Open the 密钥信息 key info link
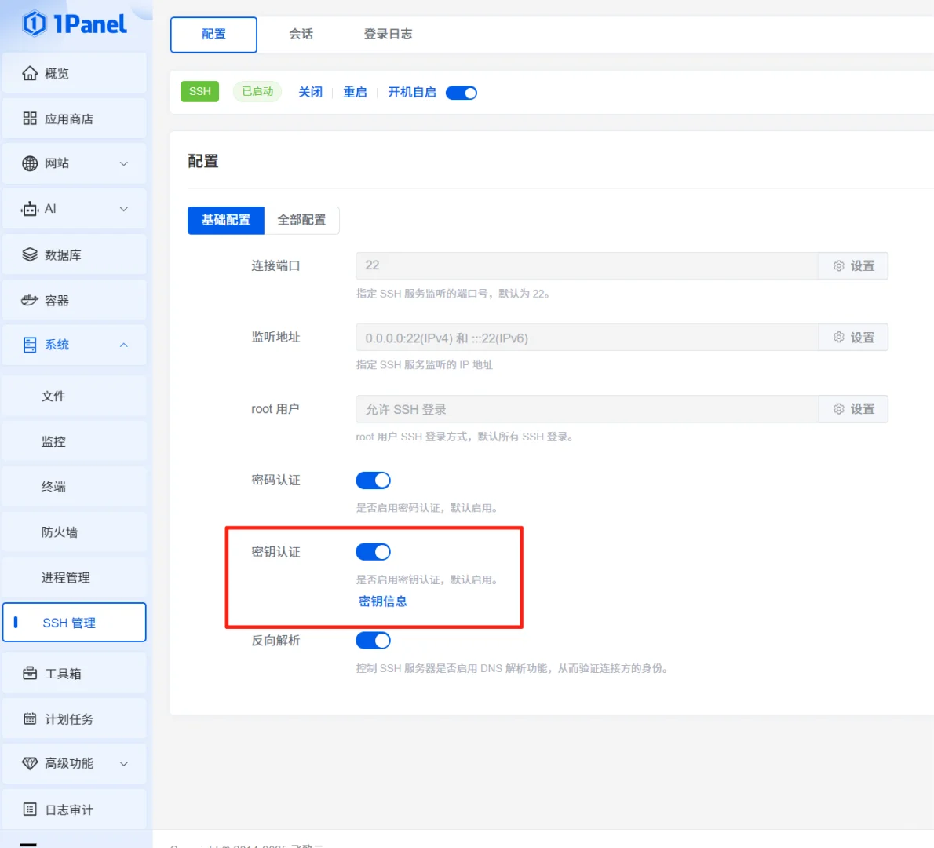This screenshot has height=848, width=934. tap(382, 601)
